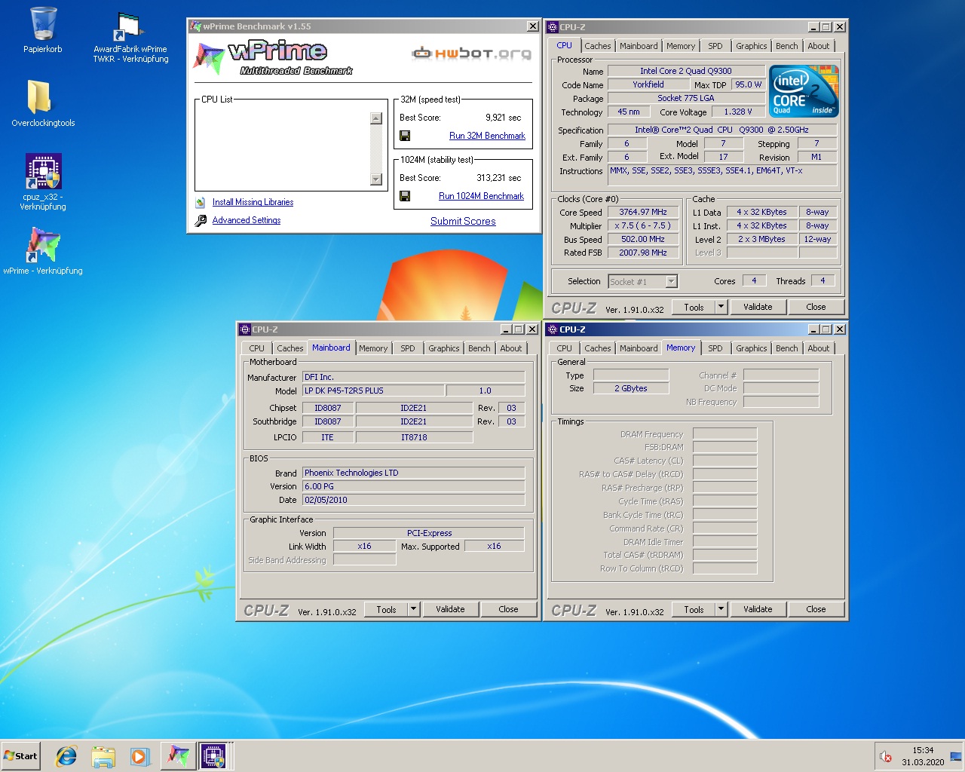Select the Graphics tab in Mainboard window
The image size is (965, 772).
pyautogui.click(x=443, y=348)
